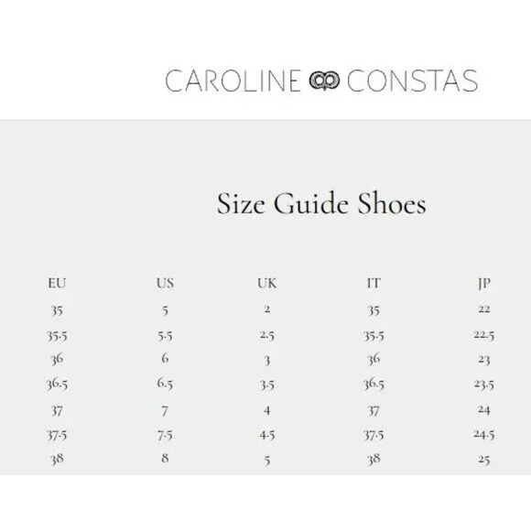Click the CONSTAS brand text

tap(413, 81)
